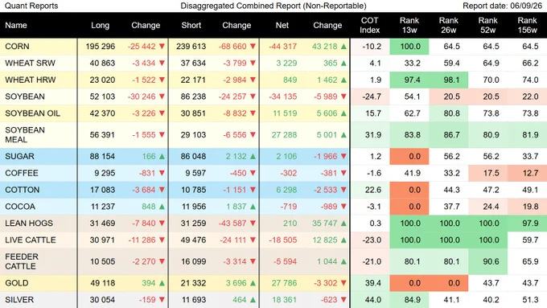Select the COT Index column header
This screenshot has width=547, height=308.
click(x=370, y=26)
